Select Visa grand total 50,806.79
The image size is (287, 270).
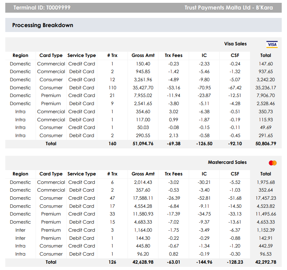[x=266, y=144]
